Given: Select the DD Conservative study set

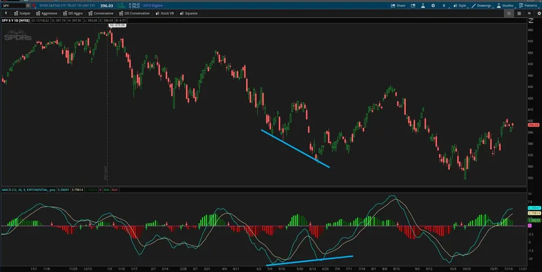Looking at the screenshot, I should coord(134,14).
